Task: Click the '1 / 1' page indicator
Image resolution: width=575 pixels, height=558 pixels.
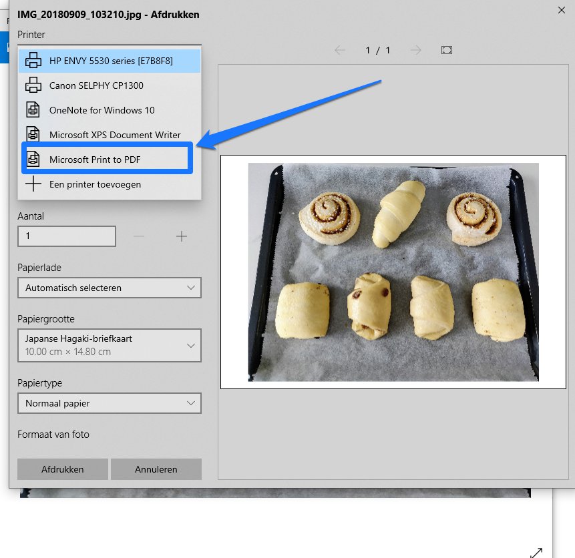Action: [x=378, y=50]
